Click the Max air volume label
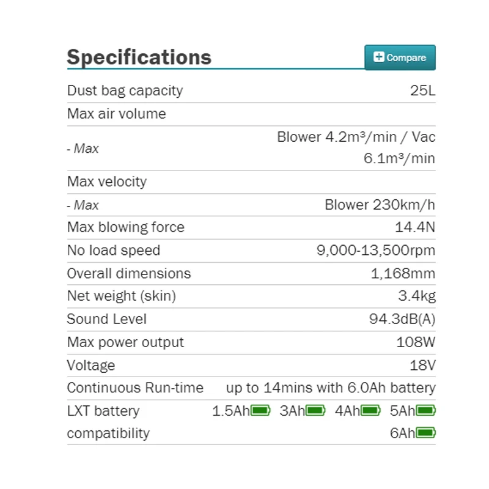The width and height of the screenshot is (489, 489). [117, 114]
